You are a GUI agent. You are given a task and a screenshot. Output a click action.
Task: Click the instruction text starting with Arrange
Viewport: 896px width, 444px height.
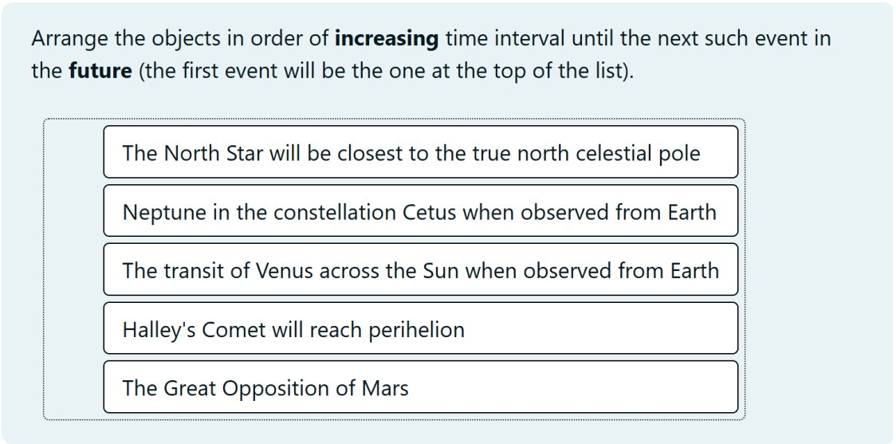click(x=430, y=55)
